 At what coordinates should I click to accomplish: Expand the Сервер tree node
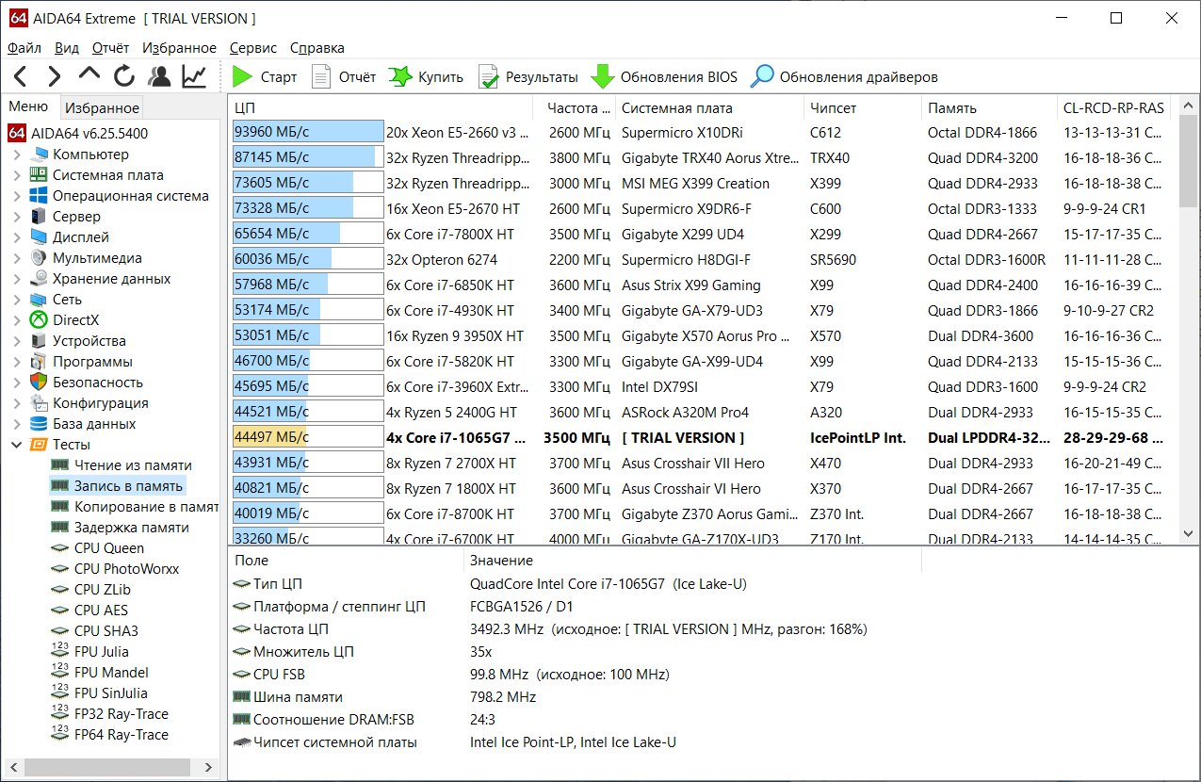[x=17, y=217]
